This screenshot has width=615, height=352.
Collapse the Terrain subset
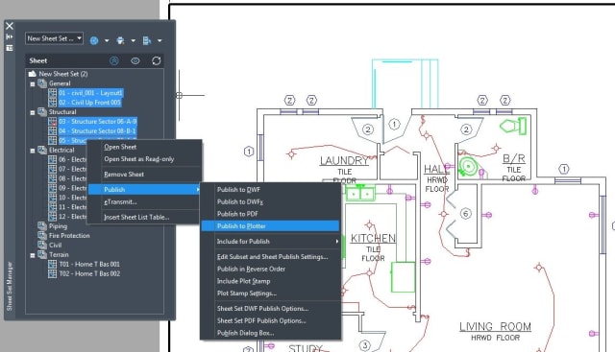[33, 255]
